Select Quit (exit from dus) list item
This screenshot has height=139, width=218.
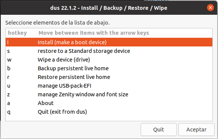point(109,112)
